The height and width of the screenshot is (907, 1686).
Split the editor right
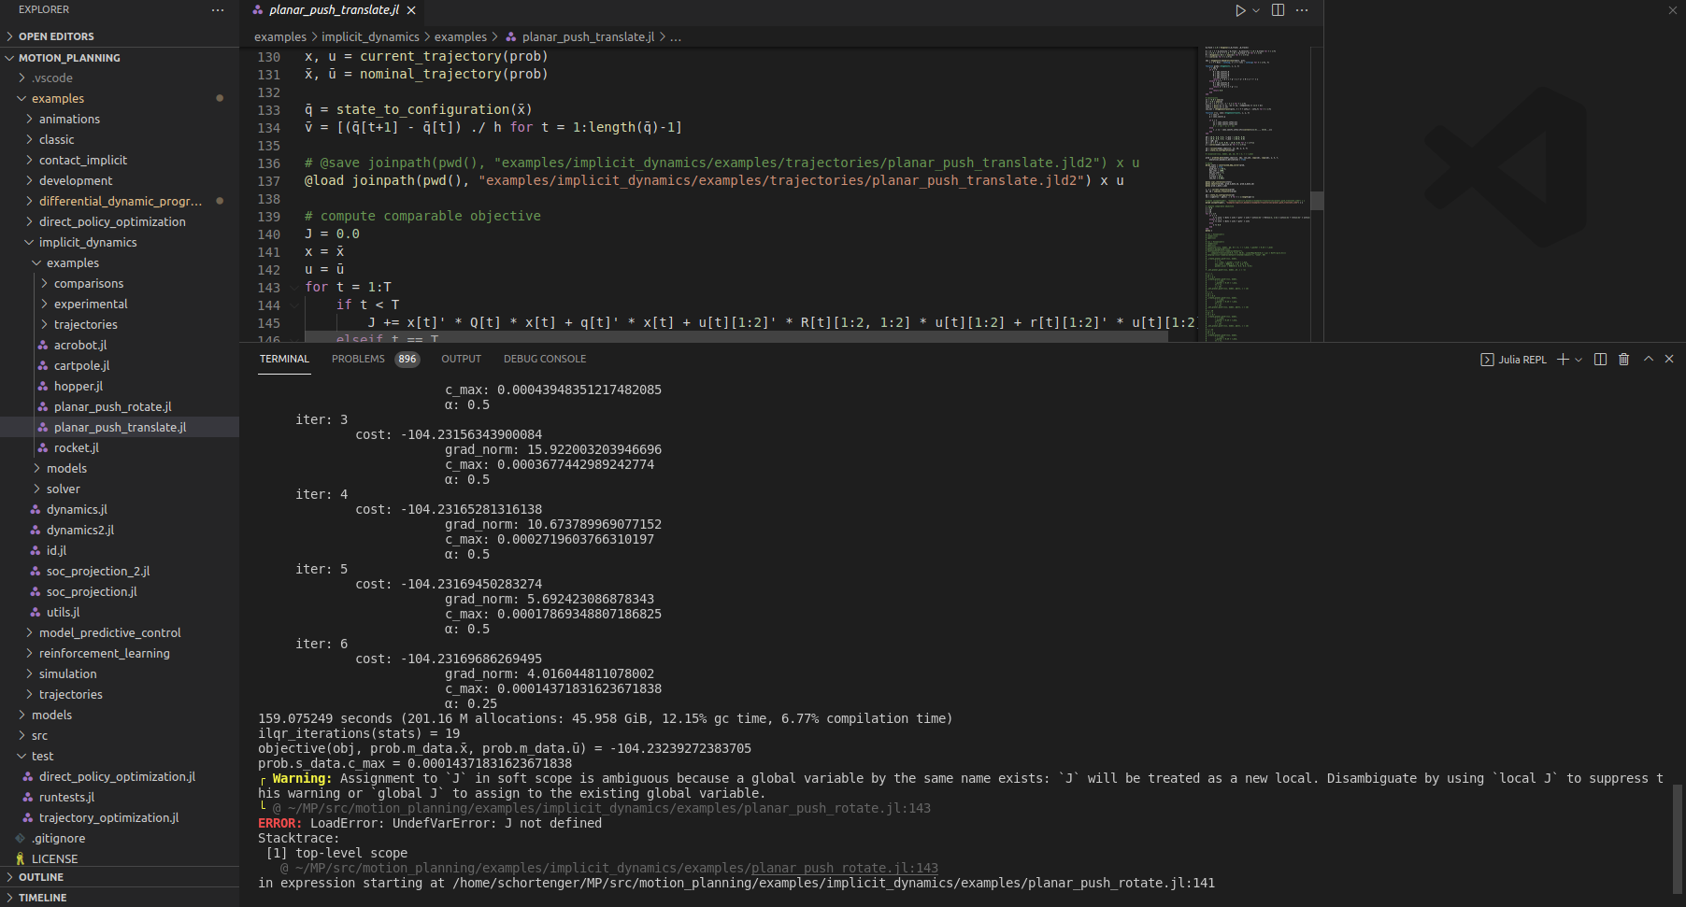coord(1278,10)
